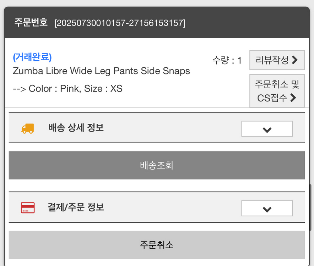This screenshot has height=266, width=314.
Task: Tap the 리뷰작성 review button
Action: coord(277,60)
